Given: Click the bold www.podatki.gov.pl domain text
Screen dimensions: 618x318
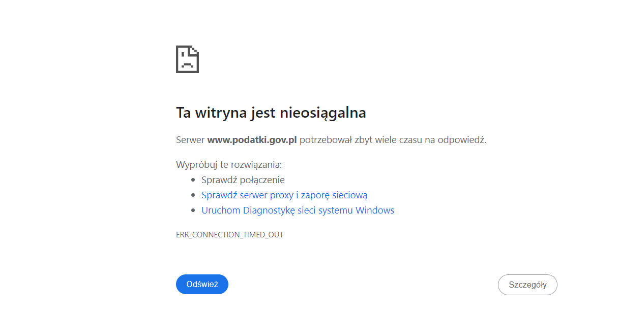Looking at the screenshot, I should pyautogui.click(x=252, y=140).
